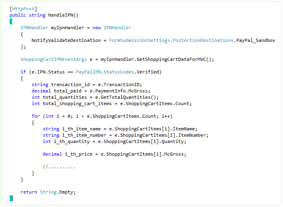
Task: Click the GetShoppingCartDataForMVC call
Action: [x=171, y=59]
